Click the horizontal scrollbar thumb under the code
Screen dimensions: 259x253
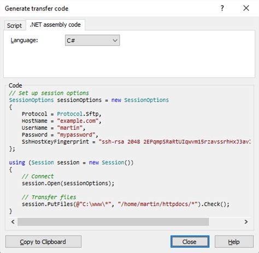(113, 222)
